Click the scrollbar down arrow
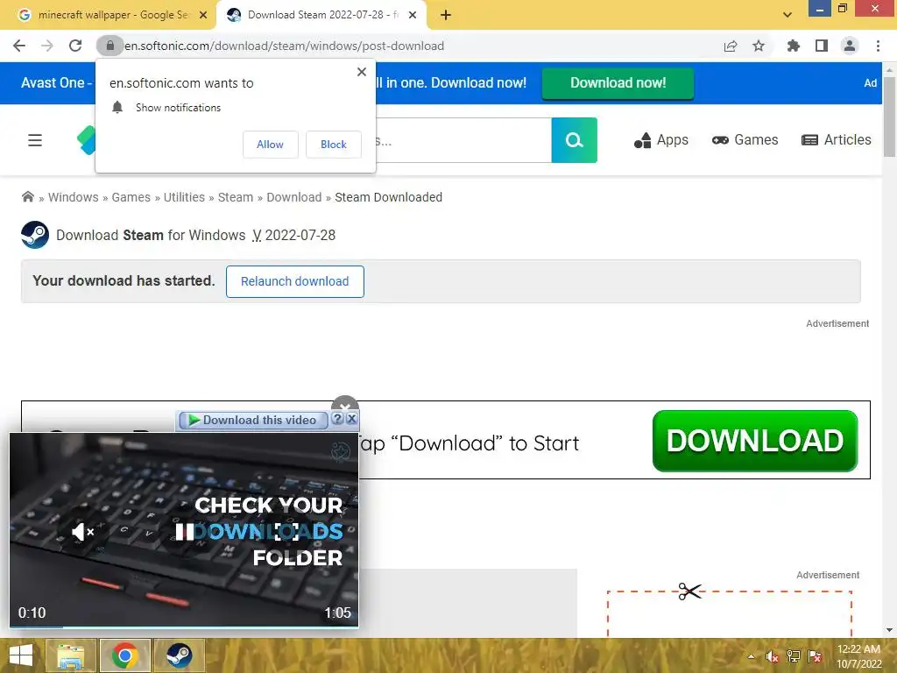Screen dimensions: 897x673 (x=889, y=630)
